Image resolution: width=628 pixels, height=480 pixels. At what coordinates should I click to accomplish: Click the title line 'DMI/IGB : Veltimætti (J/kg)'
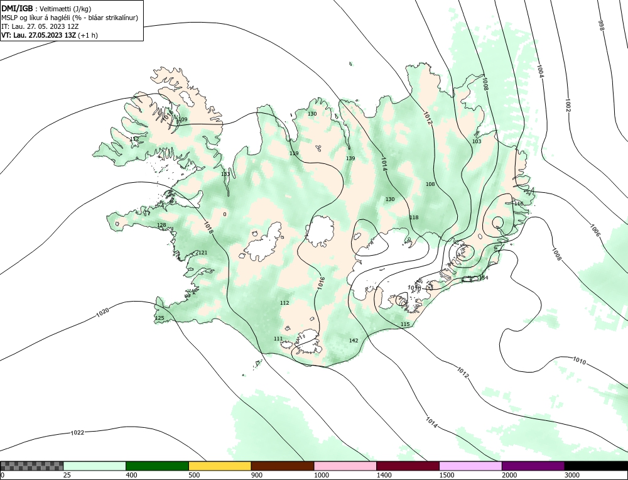click(x=46, y=9)
